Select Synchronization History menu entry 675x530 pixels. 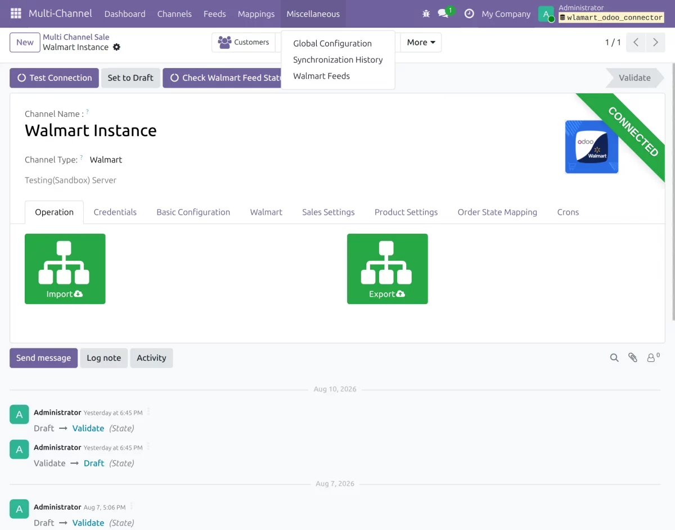(338, 60)
